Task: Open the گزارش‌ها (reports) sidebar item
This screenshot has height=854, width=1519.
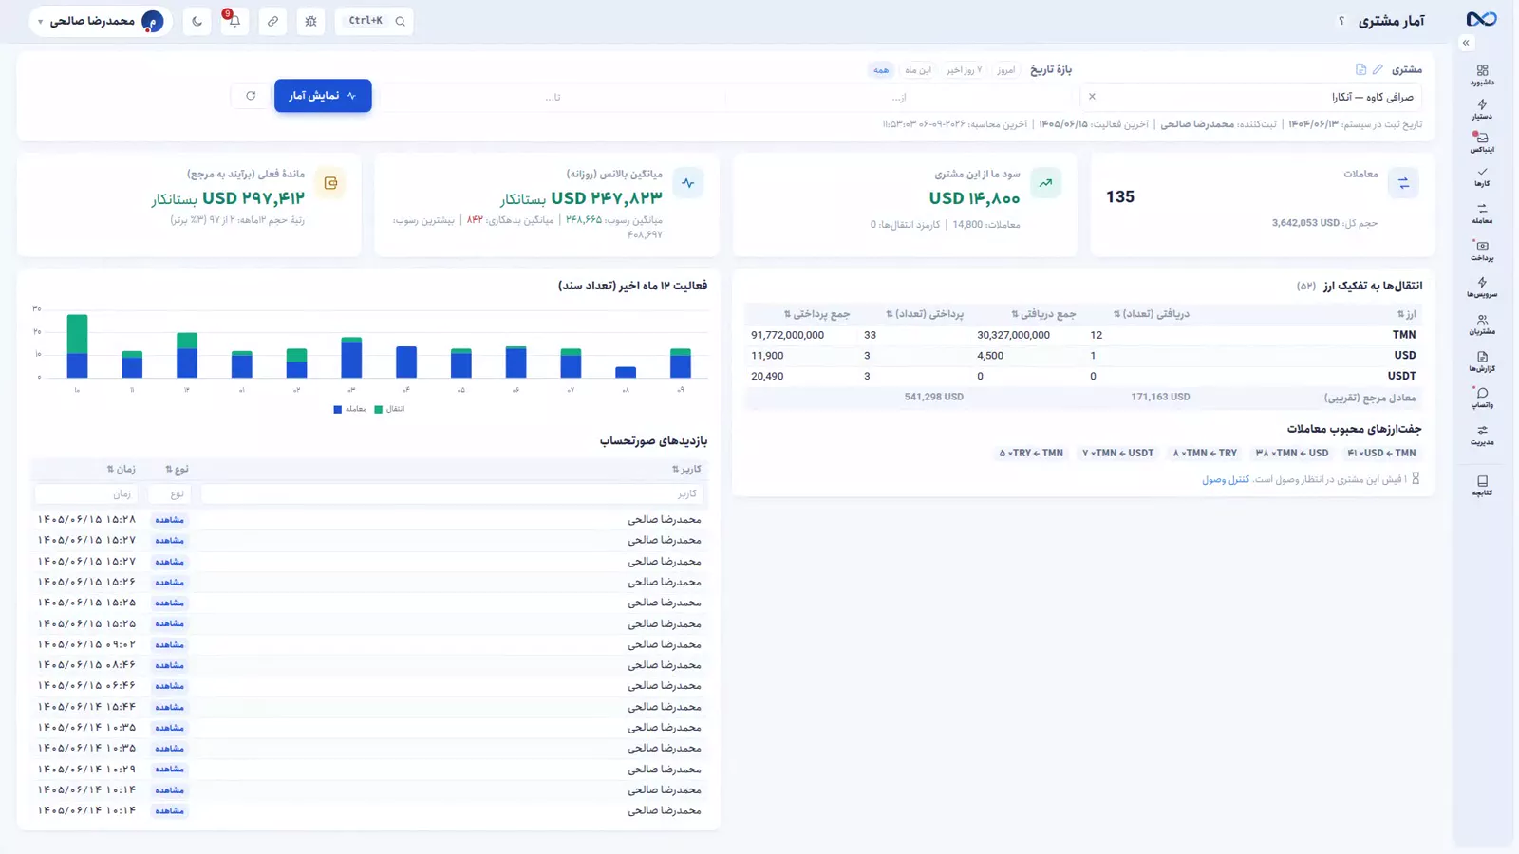Action: tap(1482, 362)
